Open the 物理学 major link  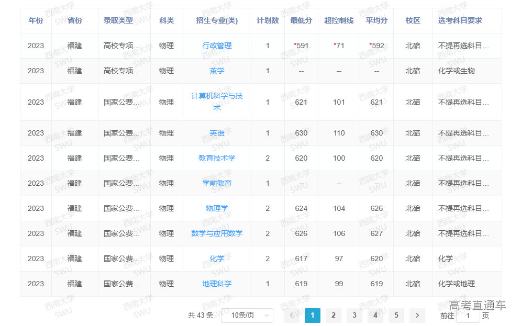coord(217,208)
